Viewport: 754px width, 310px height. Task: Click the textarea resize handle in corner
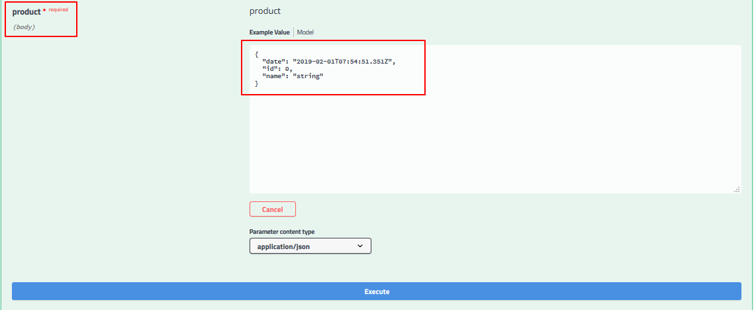point(737,189)
